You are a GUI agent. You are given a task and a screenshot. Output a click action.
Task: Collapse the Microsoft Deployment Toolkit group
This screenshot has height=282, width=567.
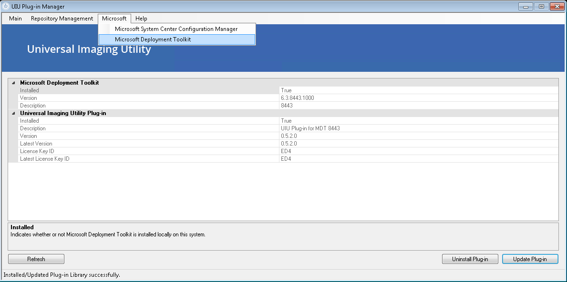[13, 83]
